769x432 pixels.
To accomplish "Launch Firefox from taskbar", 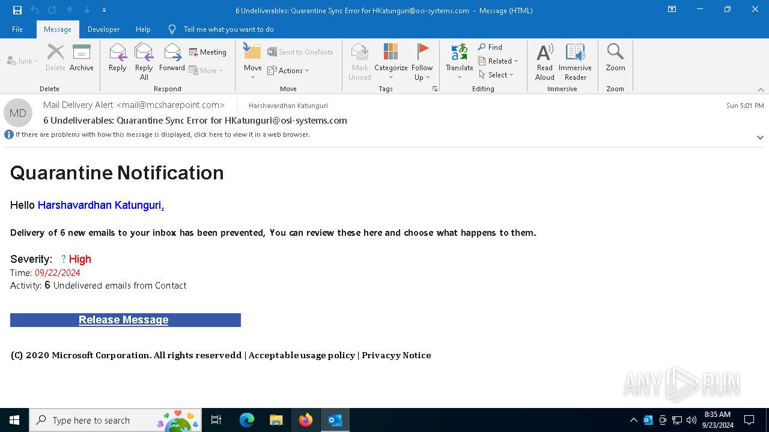I will click(x=306, y=420).
